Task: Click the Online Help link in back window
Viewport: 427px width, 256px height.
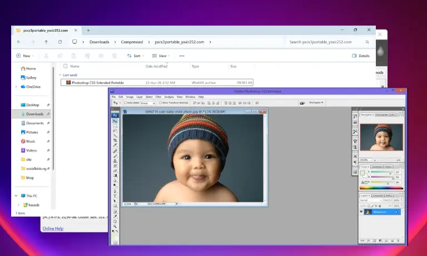Action: (53, 229)
